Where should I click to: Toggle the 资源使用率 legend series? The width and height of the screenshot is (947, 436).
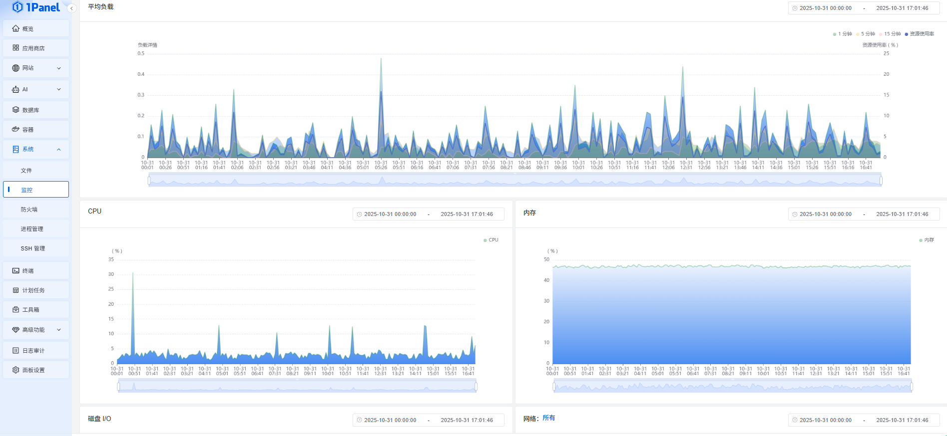coord(919,34)
